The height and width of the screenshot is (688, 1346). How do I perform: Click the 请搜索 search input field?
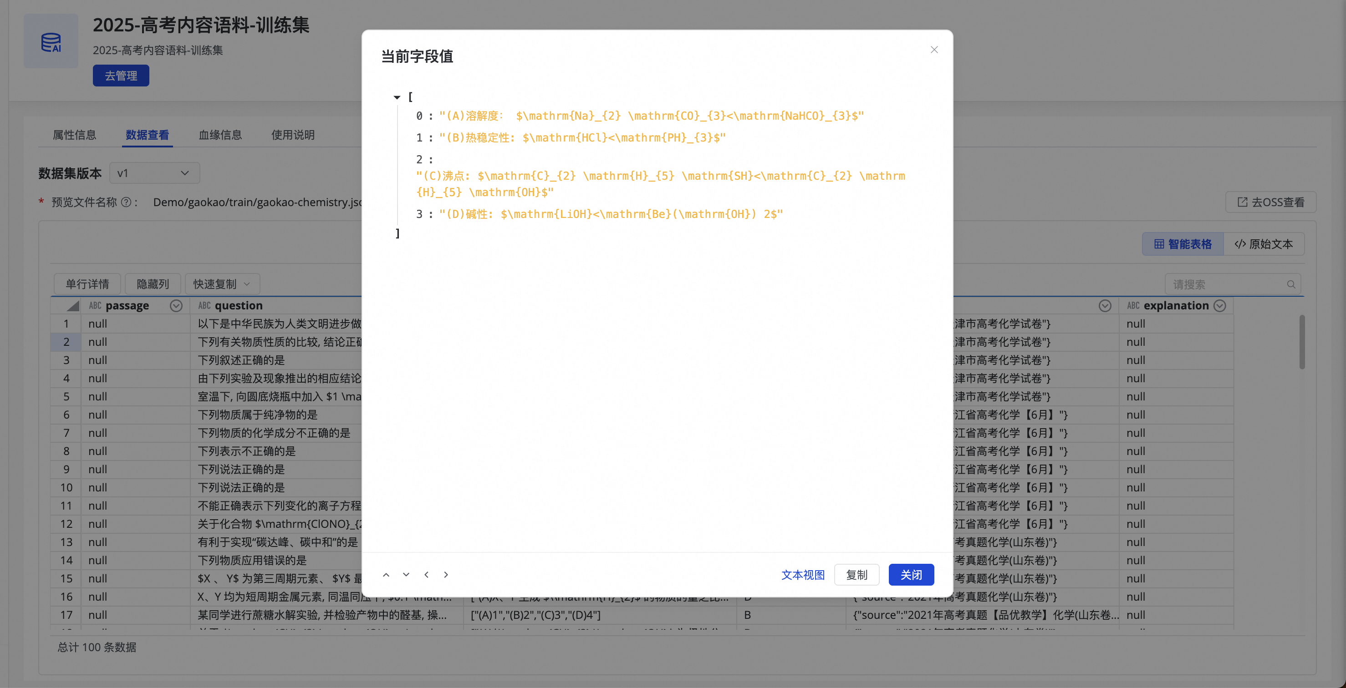click(x=1225, y=284)
